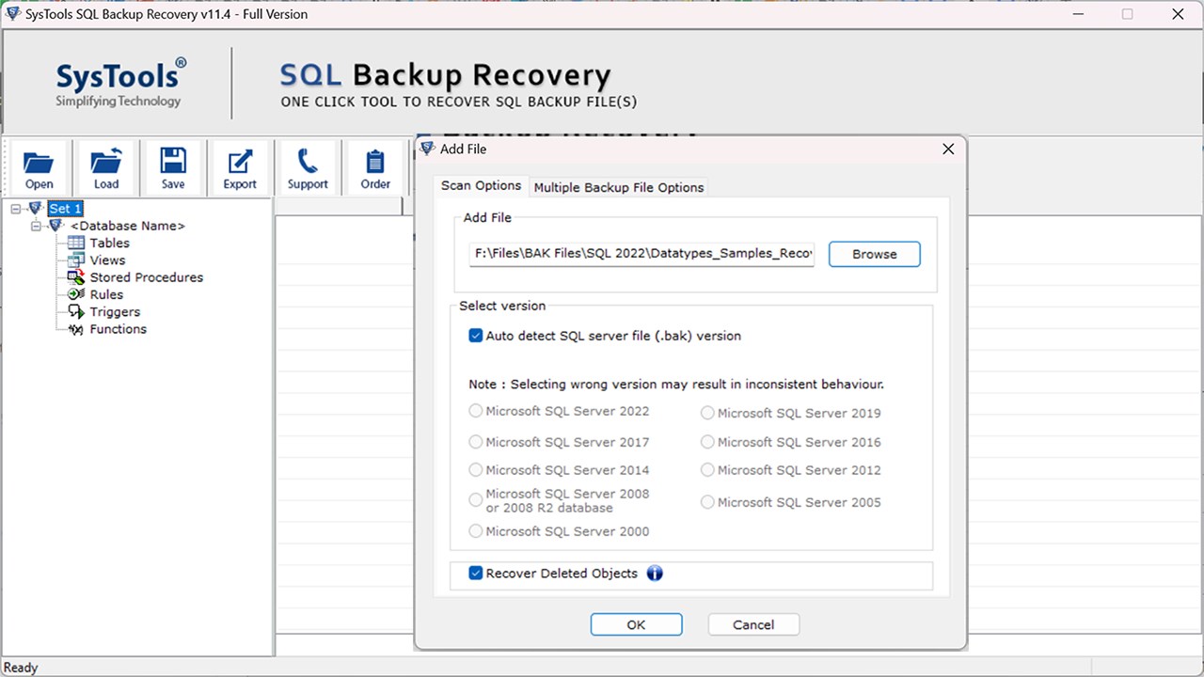Select Microsoft SQL Server 2022 radio

point(476,411)
